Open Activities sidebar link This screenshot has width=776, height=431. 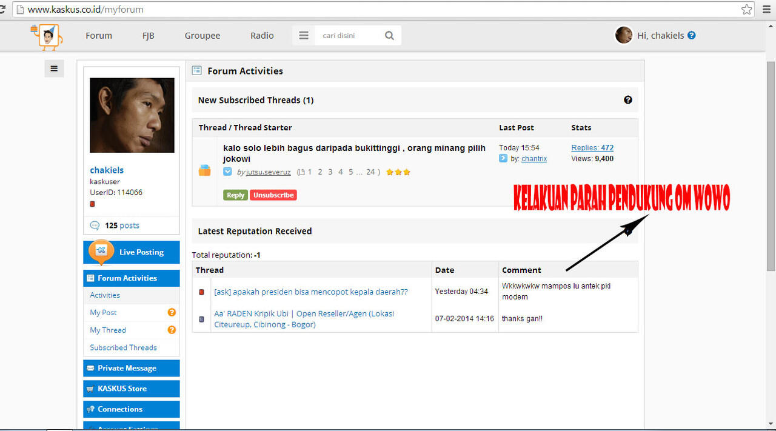click(x=105, y=295)
